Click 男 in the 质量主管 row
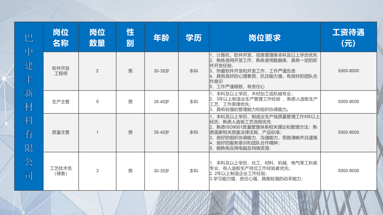Viewport: 383px width, 215px height. point(131,132)
